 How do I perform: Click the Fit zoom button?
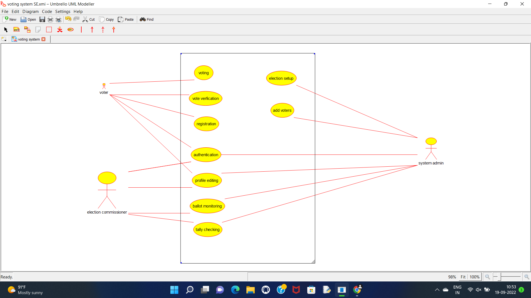tap(463, 277)
